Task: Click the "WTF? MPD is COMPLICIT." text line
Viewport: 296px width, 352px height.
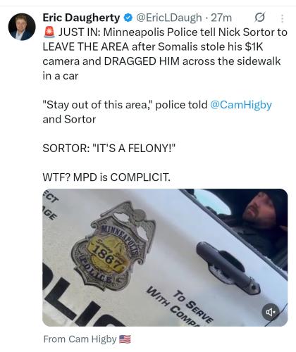Action: point(106,177)
